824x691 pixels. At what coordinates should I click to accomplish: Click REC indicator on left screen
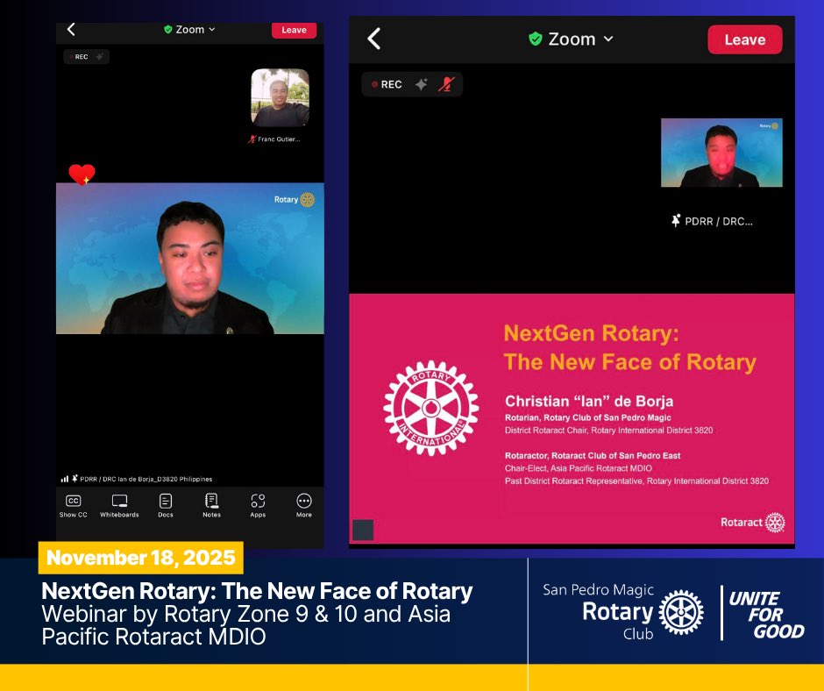click(x=79, y=57)
